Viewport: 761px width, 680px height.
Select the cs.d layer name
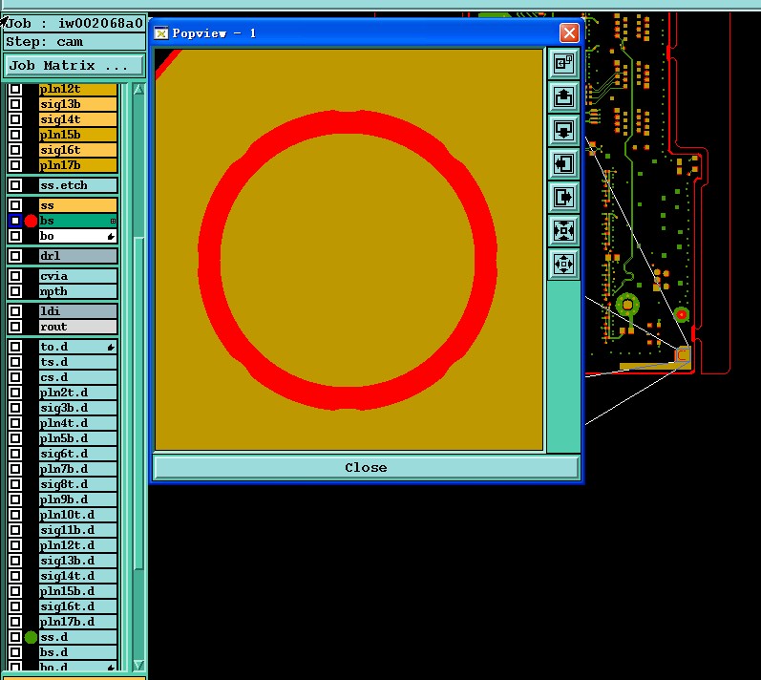(x=77, y=377)
